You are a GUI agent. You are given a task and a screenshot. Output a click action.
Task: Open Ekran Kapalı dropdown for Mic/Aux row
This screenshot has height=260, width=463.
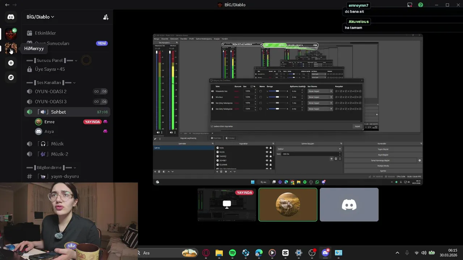point(320,97)
